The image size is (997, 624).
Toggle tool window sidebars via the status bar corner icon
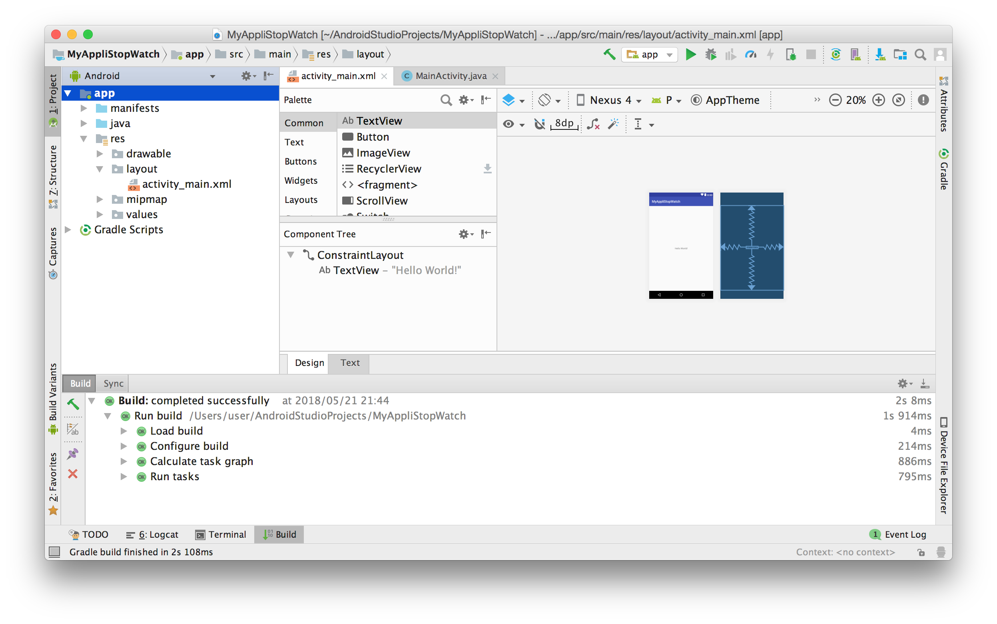54,552
